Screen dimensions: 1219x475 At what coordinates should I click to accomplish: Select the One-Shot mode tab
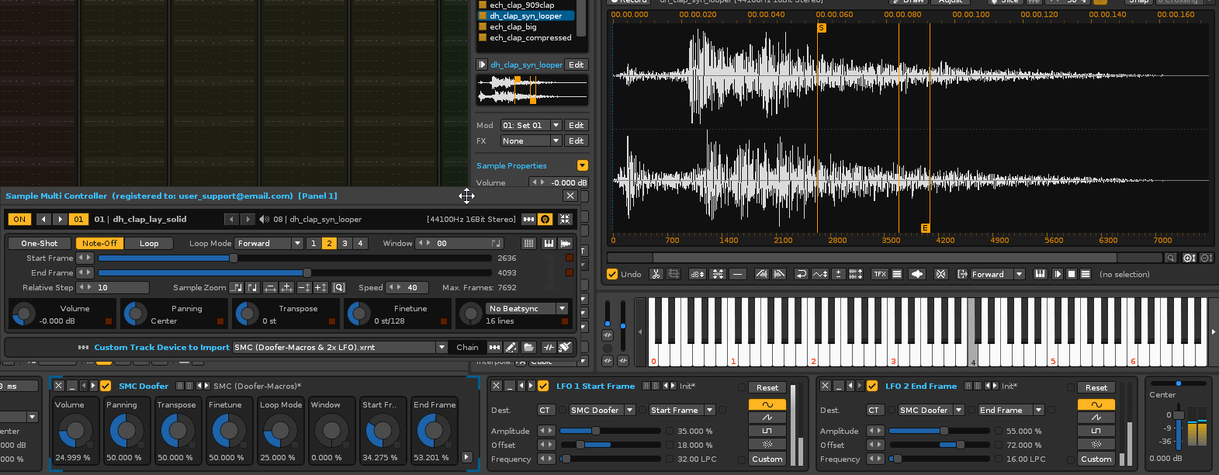coord(40,244)
